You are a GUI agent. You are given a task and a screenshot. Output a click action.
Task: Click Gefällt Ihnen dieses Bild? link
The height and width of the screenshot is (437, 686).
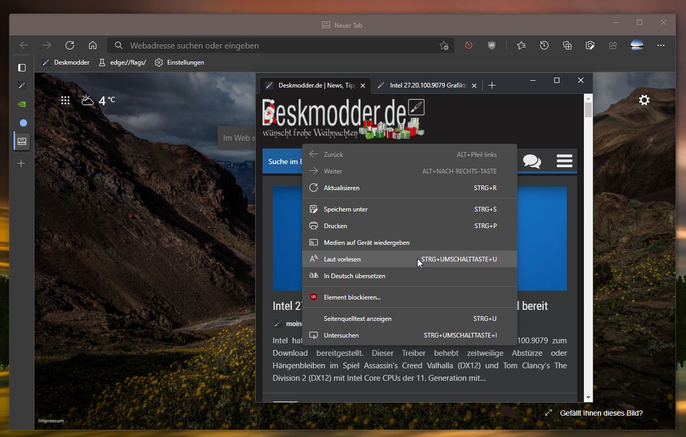601,413
